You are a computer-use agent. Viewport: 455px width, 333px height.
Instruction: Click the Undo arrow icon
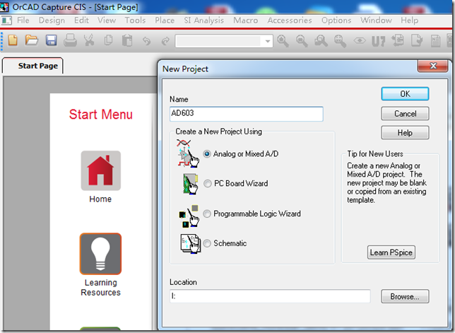pos(146,41)
